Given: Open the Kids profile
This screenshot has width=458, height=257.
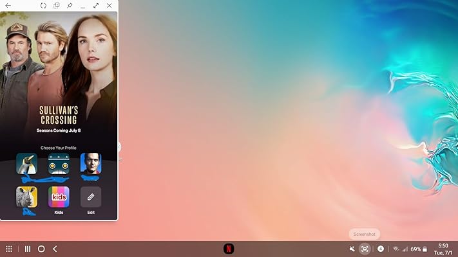Looking at the screenshot, I should pos(59,197).
